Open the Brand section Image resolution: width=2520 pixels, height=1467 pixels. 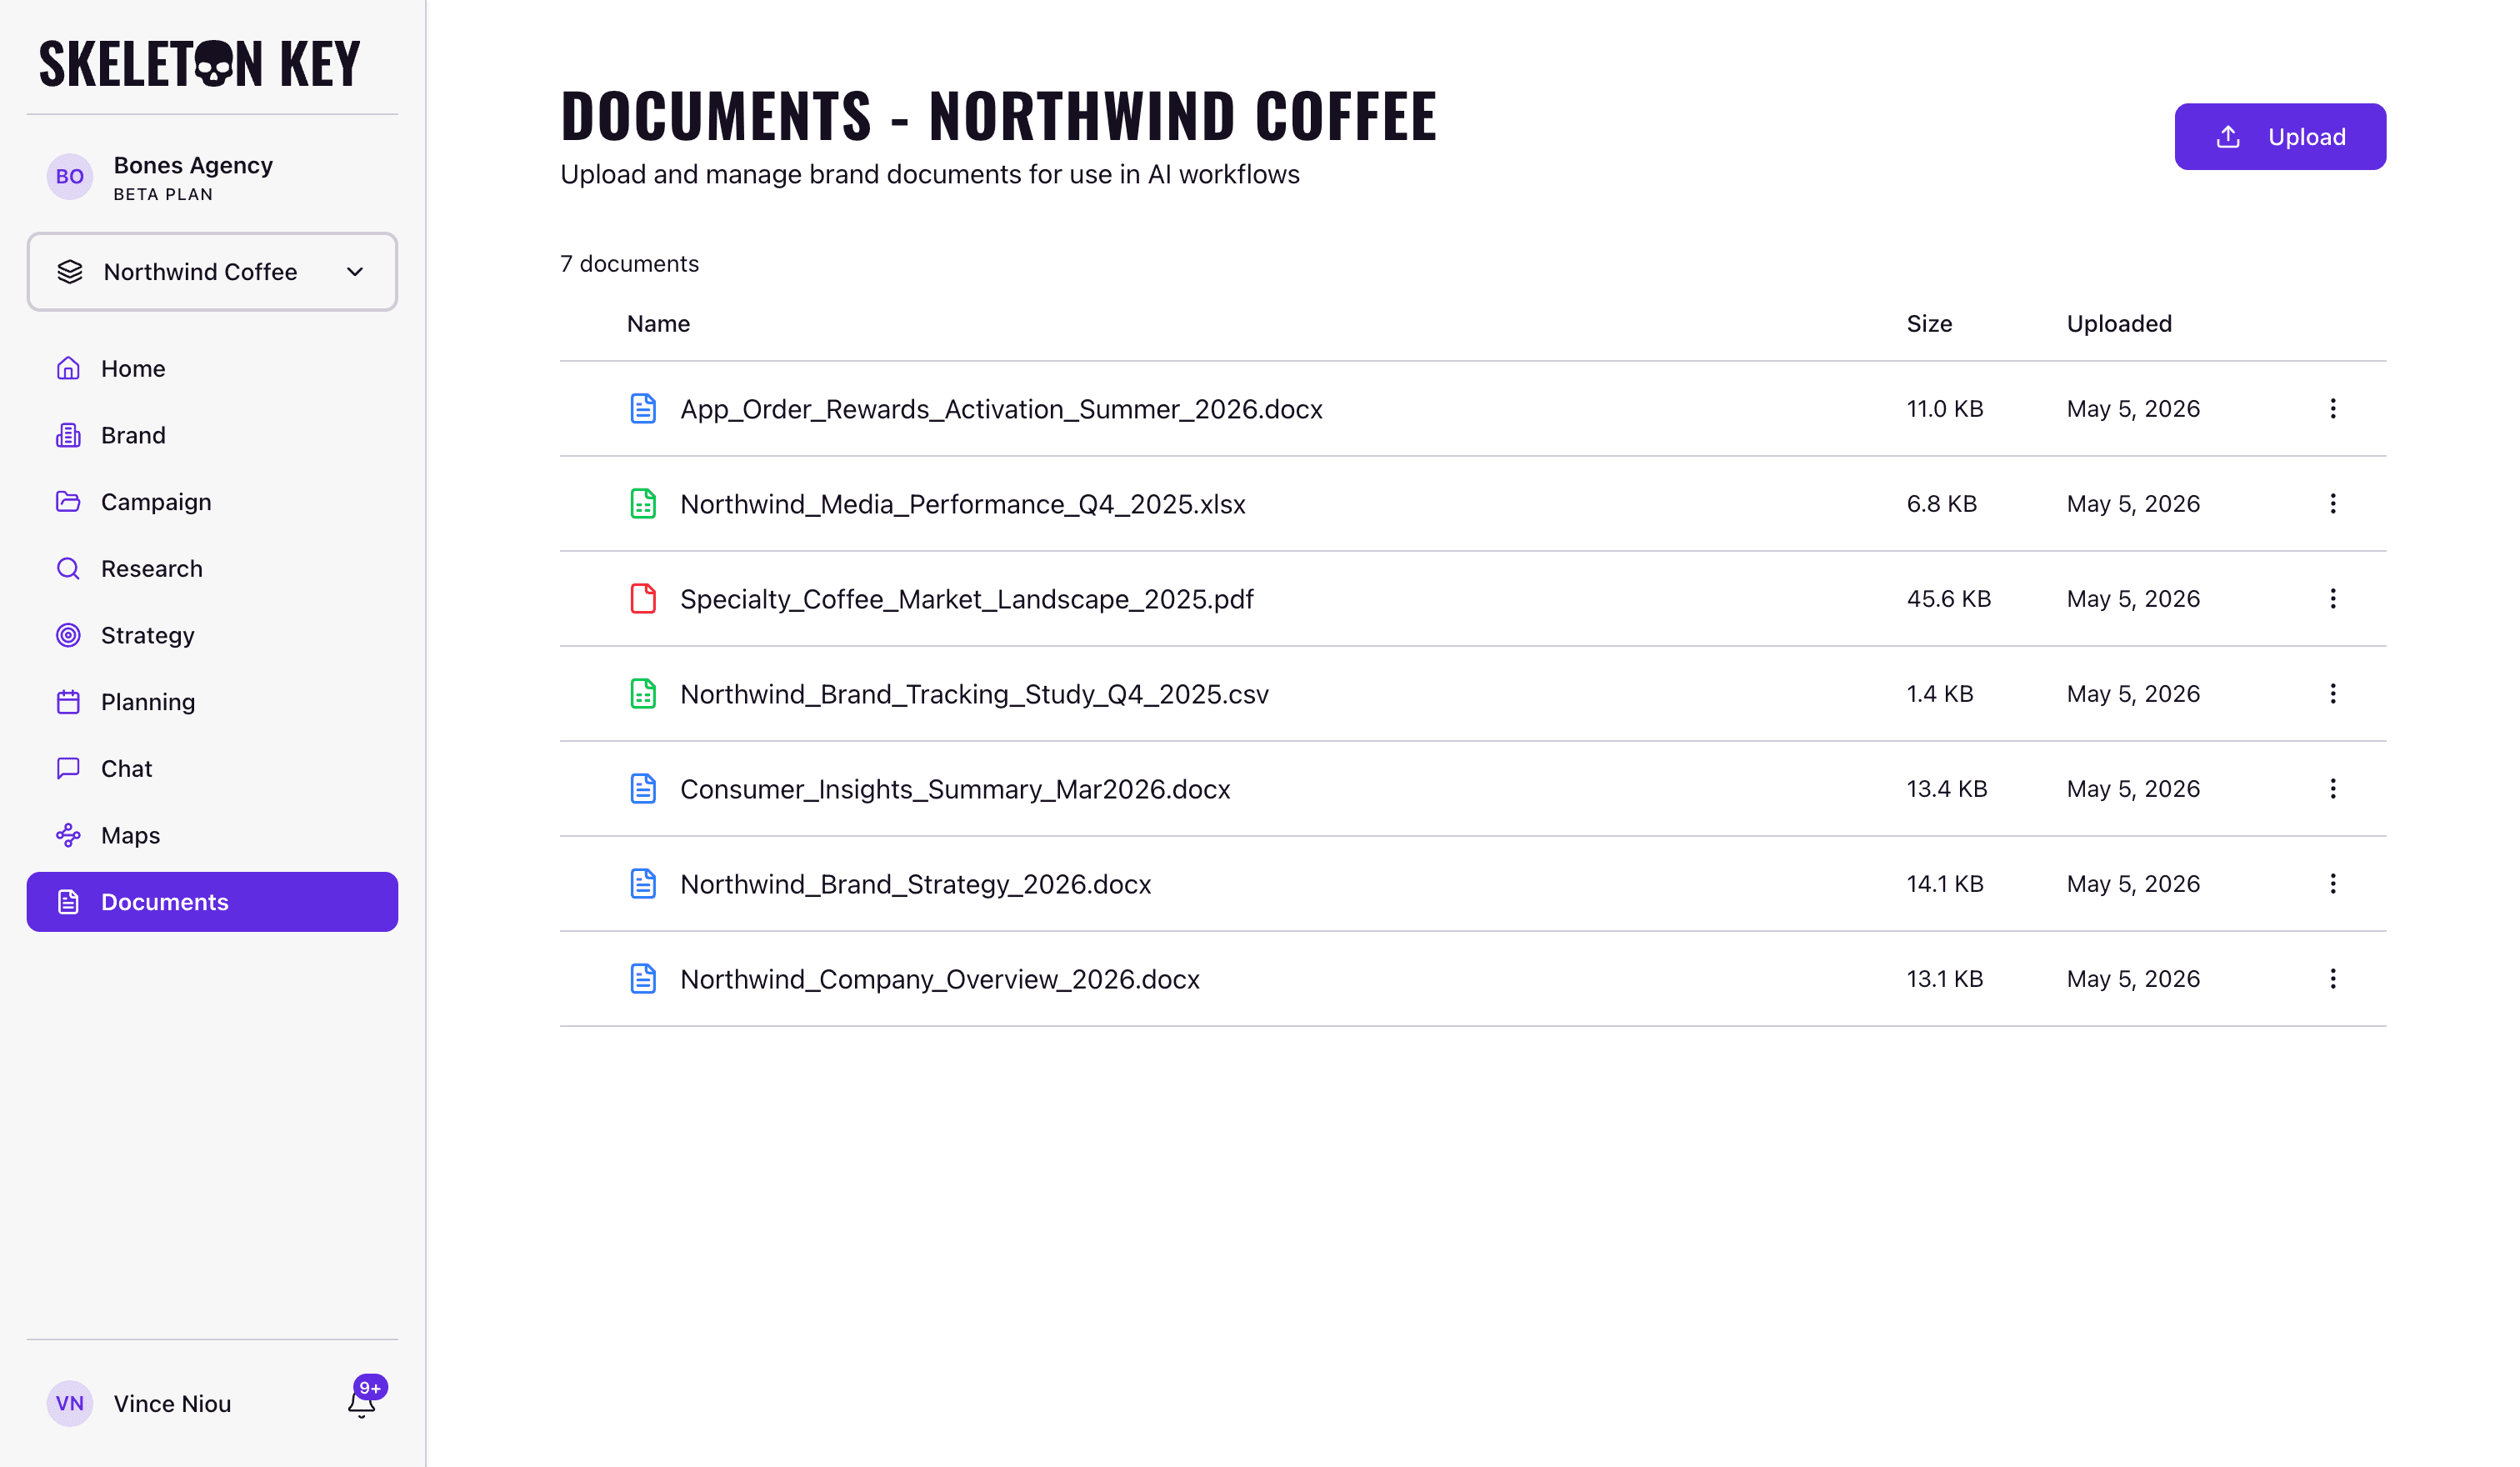point(212,435)
